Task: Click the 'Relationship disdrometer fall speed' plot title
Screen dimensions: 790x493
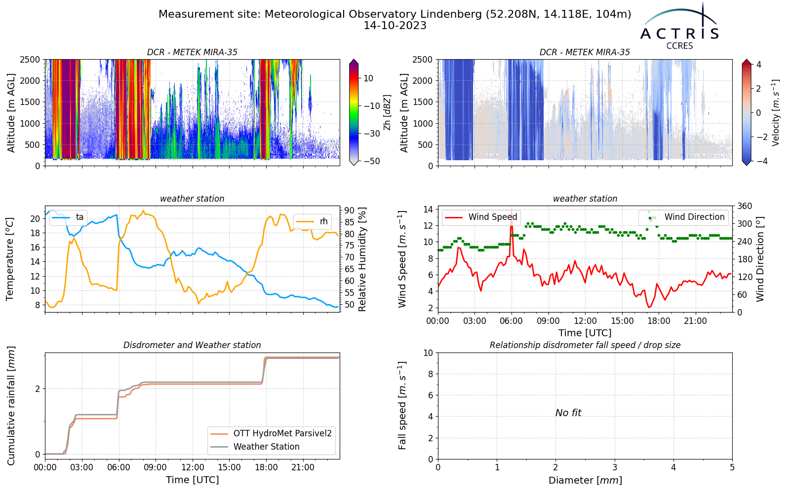Action: [585, 345]
